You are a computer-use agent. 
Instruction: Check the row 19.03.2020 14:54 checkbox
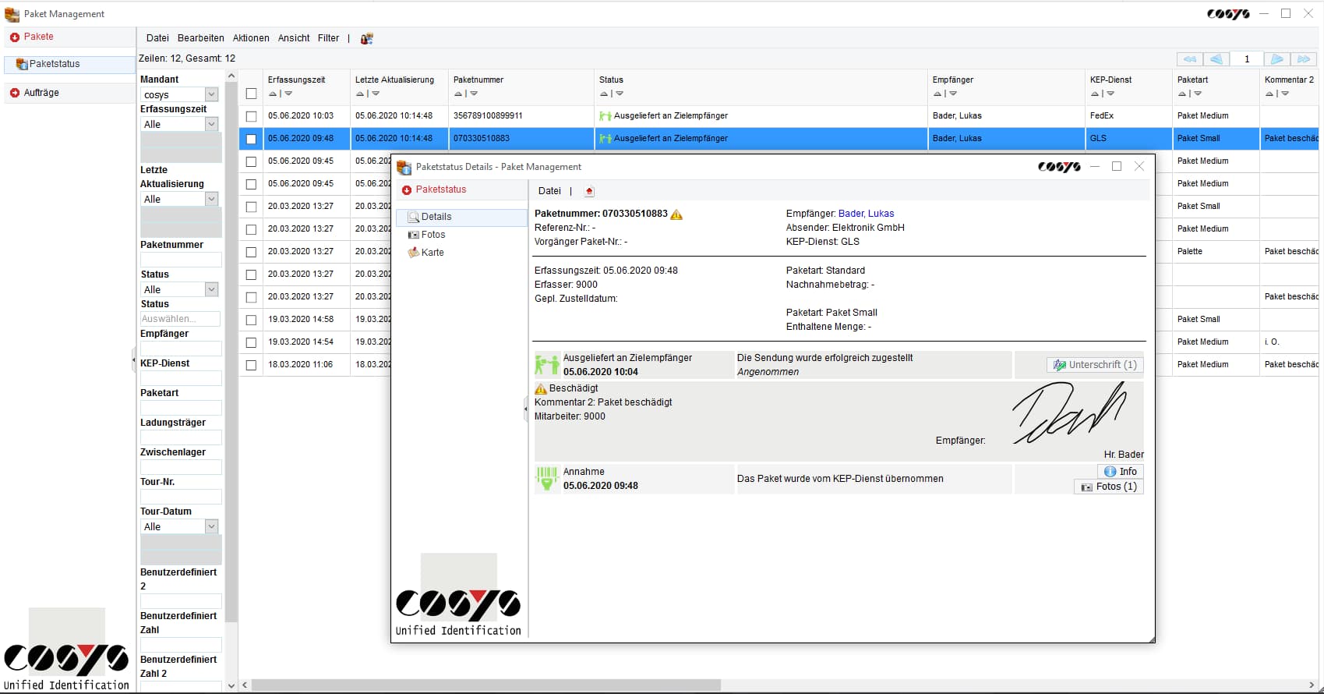click(x=251, y=342)
